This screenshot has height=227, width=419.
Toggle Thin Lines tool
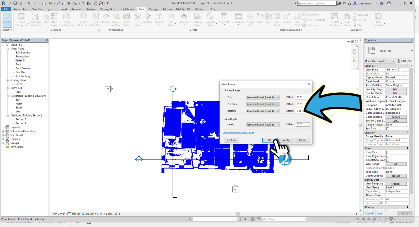(x=54, y=20)
